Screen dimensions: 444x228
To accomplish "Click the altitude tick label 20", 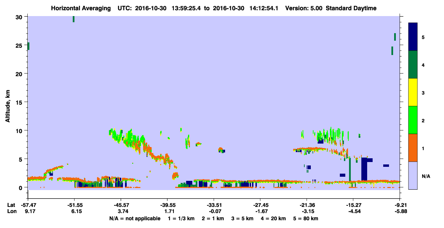I will point(20,73).
